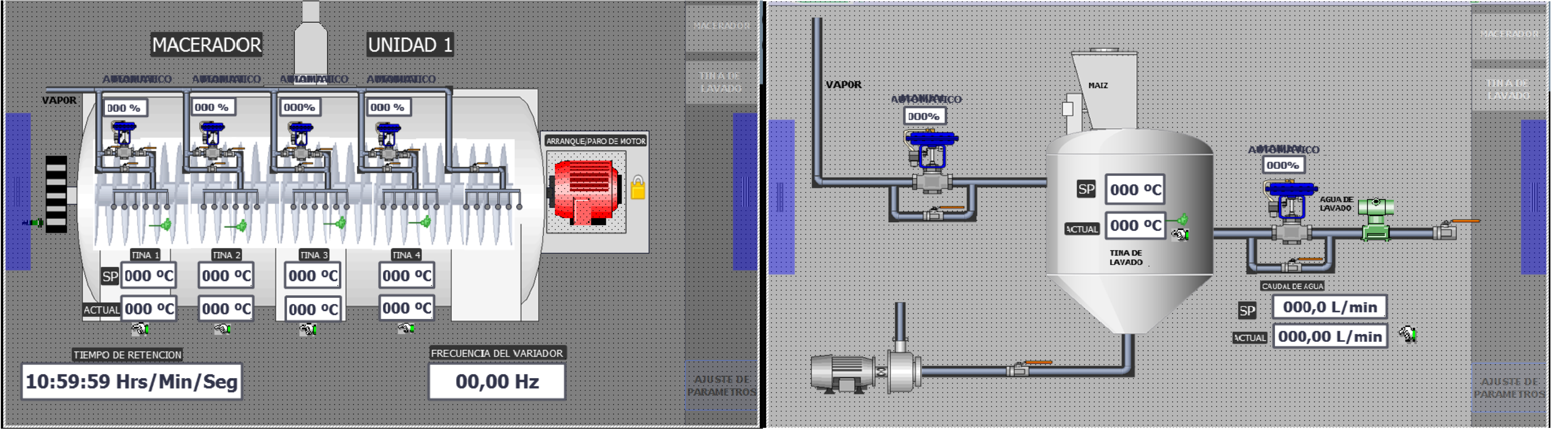
Task: Open Tina de Lavado tab on Macerador screen
Action: (720, 82)
